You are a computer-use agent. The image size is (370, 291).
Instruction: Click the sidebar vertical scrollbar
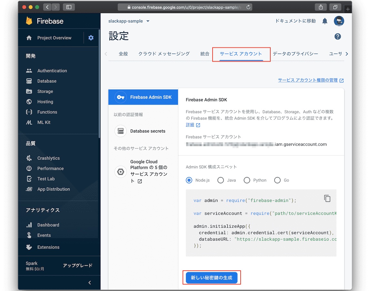click(99, 84)
